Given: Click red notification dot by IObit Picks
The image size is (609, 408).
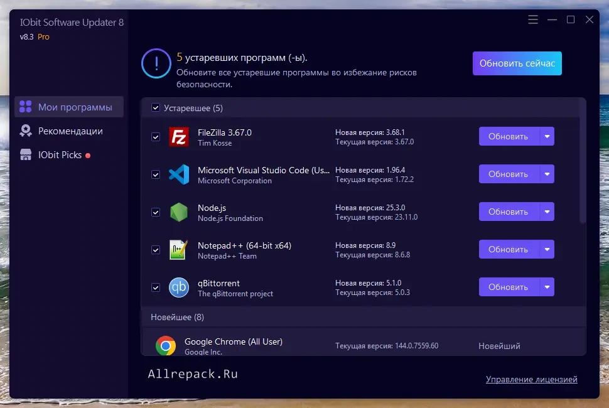Looking at the screenshot, I should pyautogui.click(x=88, y=155).
